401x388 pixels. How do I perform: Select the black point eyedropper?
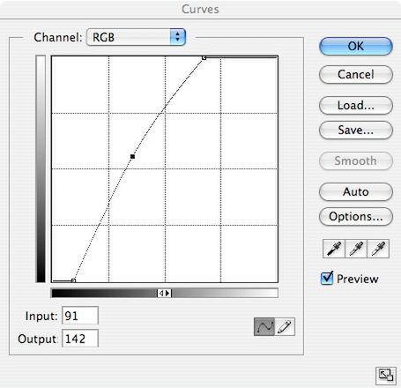click(x=334, y=249)
